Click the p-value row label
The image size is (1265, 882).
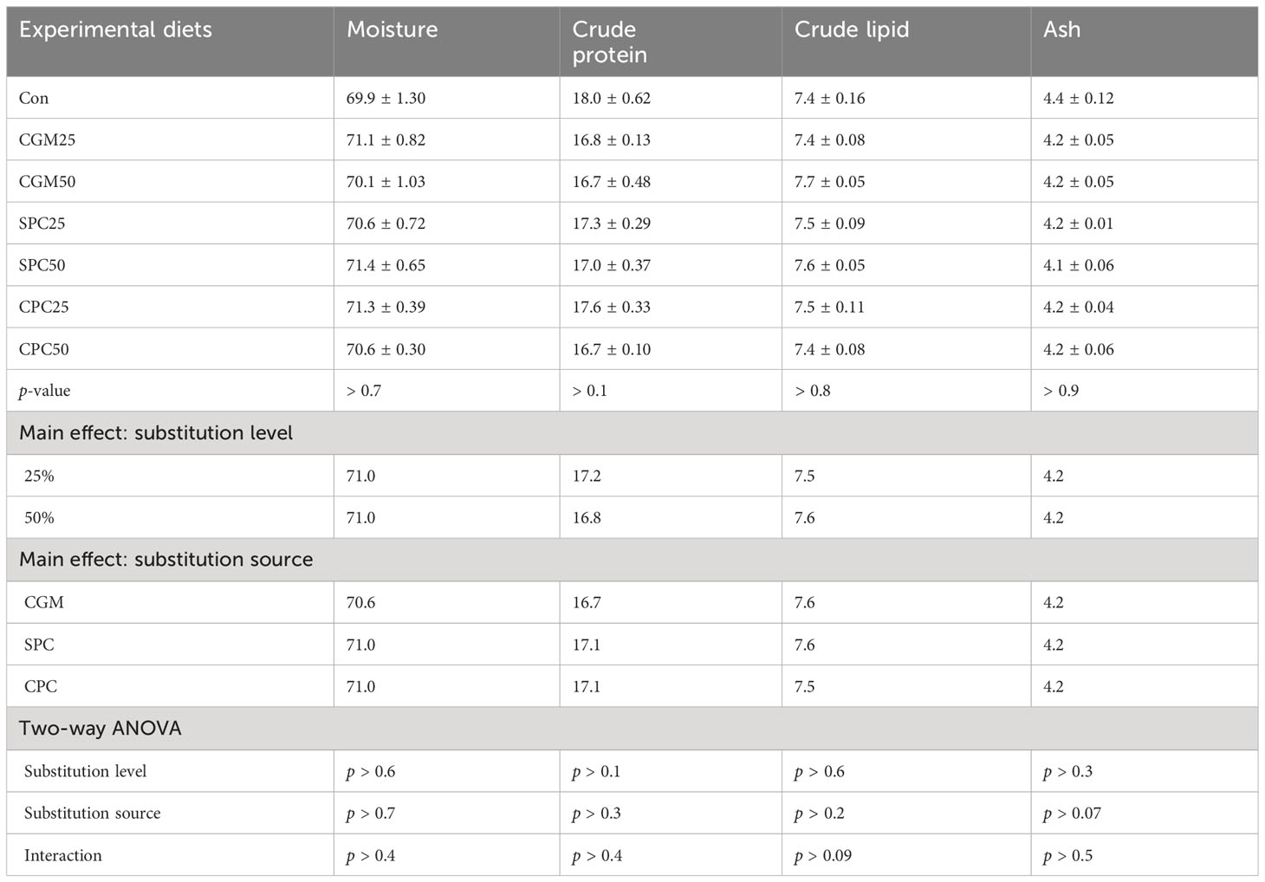tap(45, 391)
